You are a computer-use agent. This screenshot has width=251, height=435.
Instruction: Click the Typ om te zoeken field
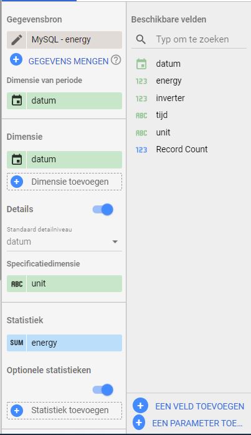click(x=201, y=39)
